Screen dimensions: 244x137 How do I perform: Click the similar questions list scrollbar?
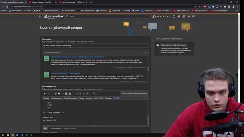click(x=148, y=68)
